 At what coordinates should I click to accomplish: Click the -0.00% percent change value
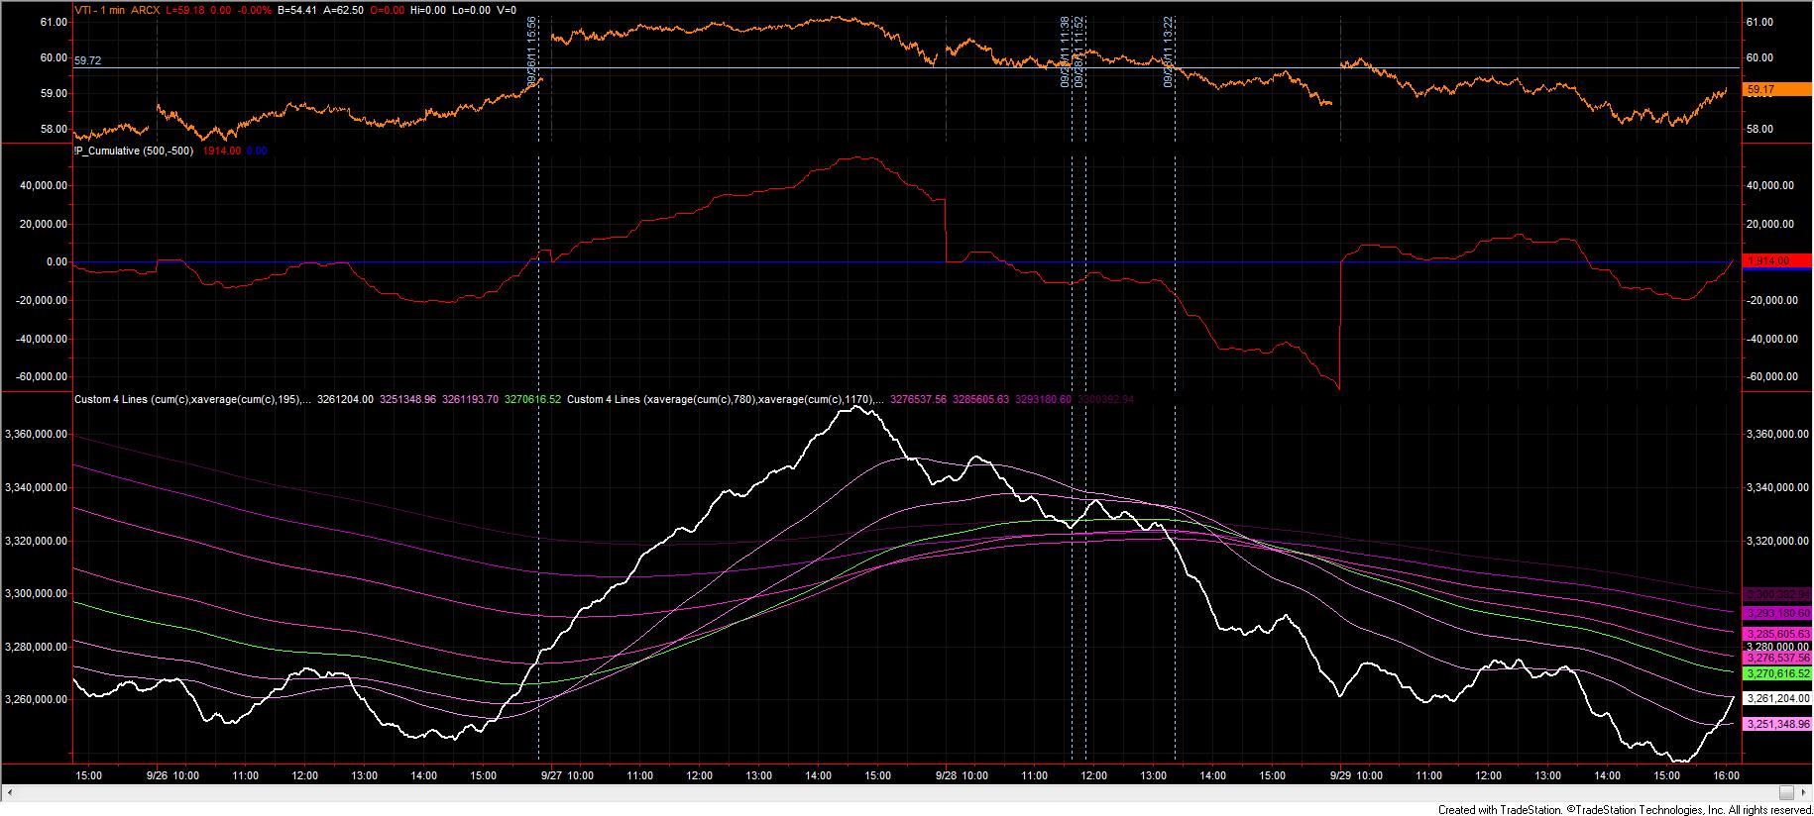click(255, 10)
